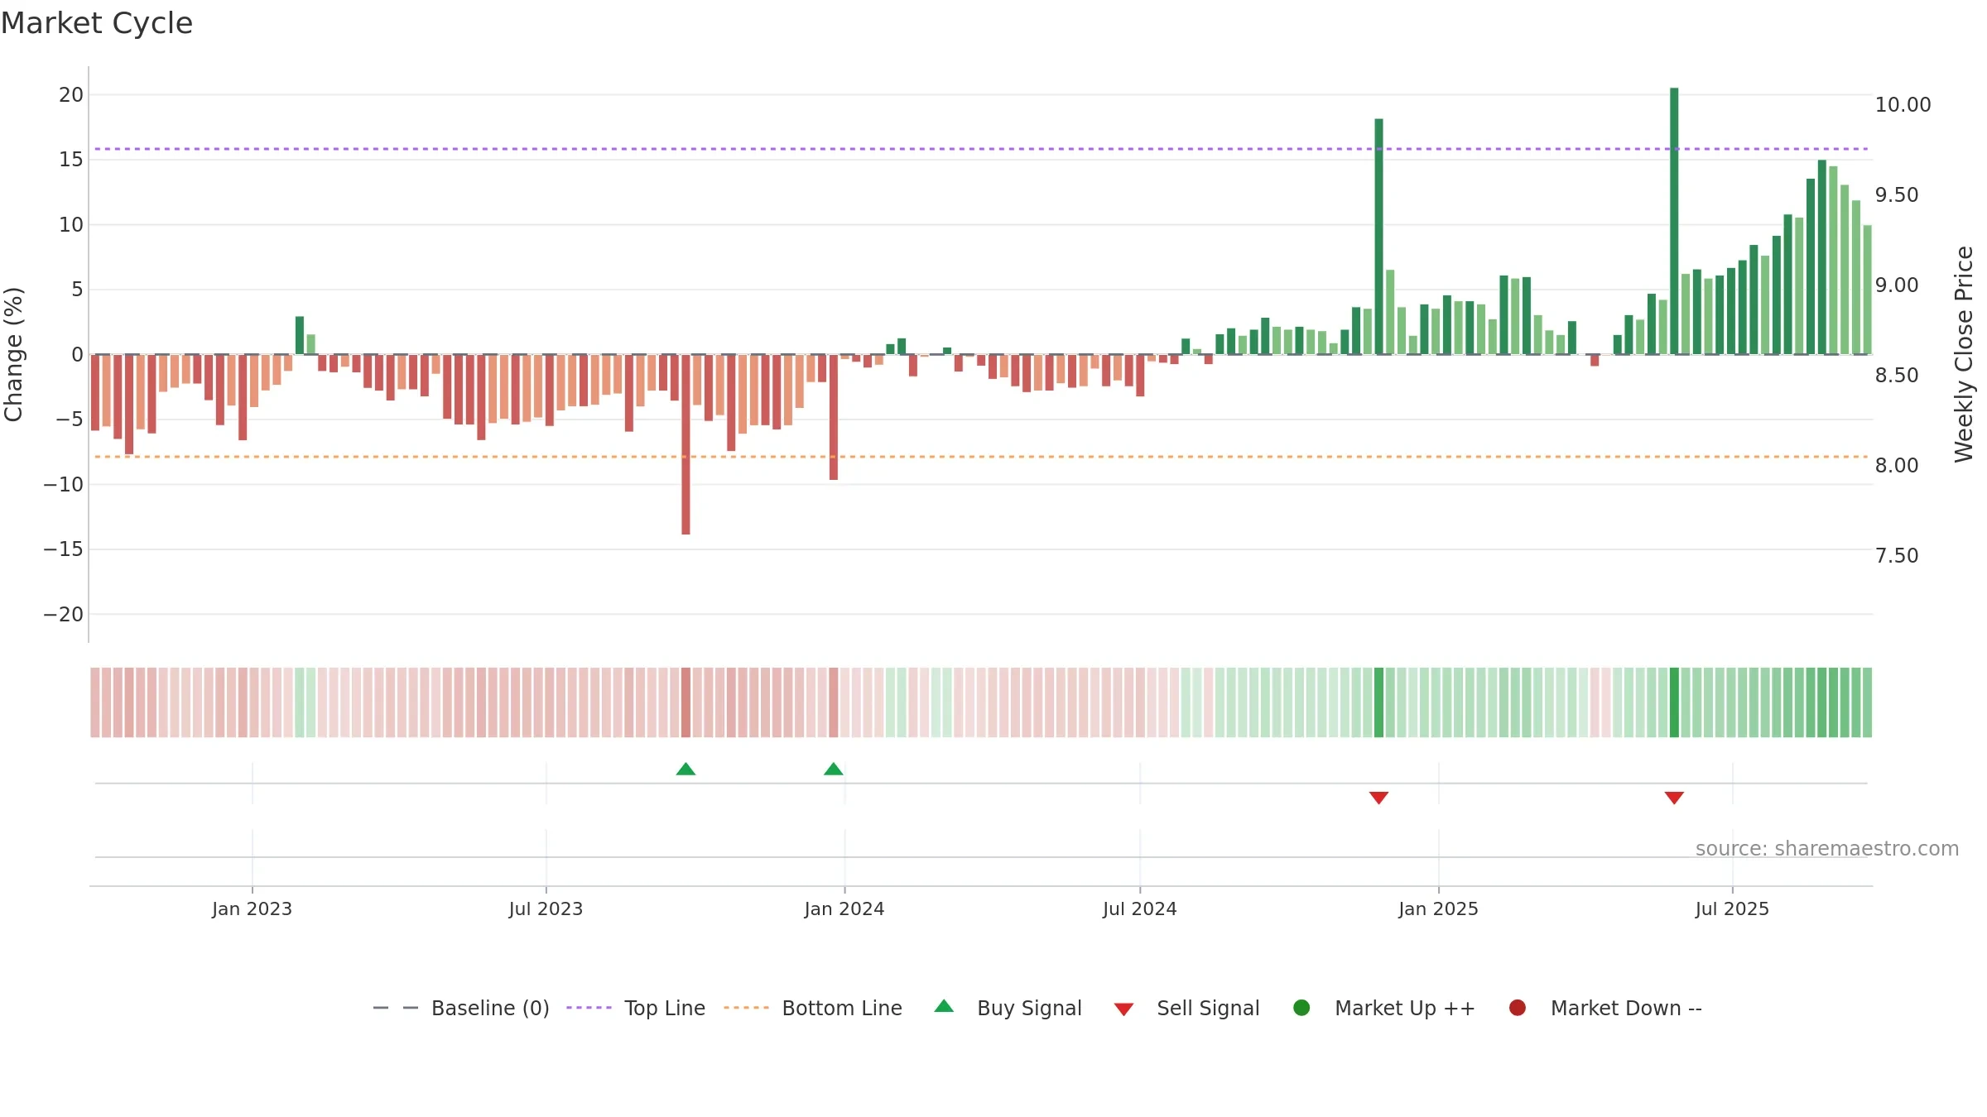
Task: Click the Jul 2024 axis label
Action: pos(1139,908)
